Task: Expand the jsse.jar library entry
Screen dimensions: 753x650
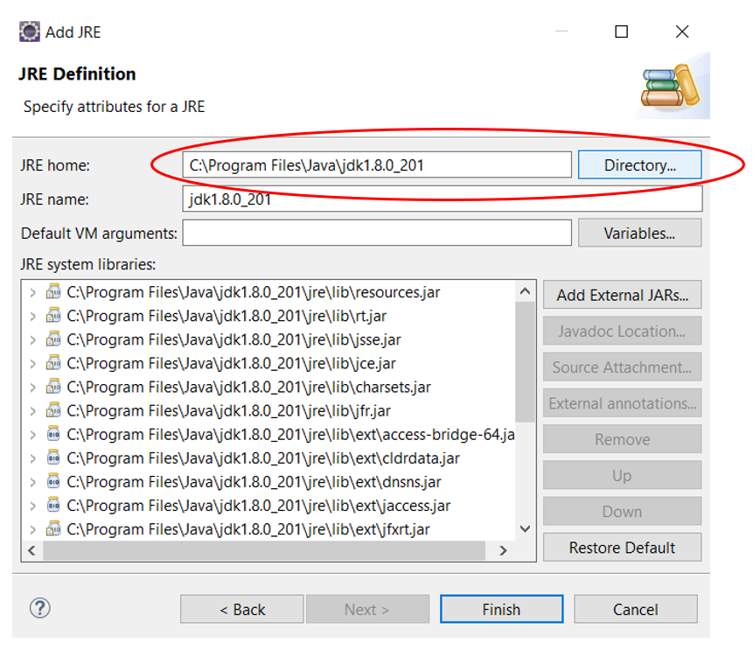Action: (32, 339)
